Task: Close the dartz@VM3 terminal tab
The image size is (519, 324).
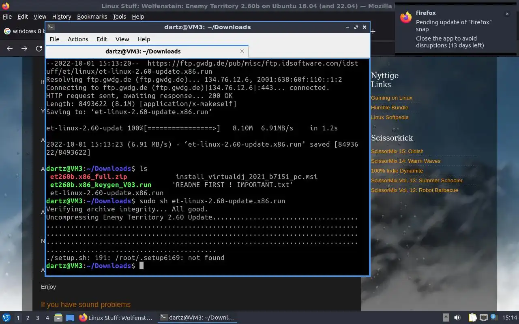Action: (x=242, y=51)
